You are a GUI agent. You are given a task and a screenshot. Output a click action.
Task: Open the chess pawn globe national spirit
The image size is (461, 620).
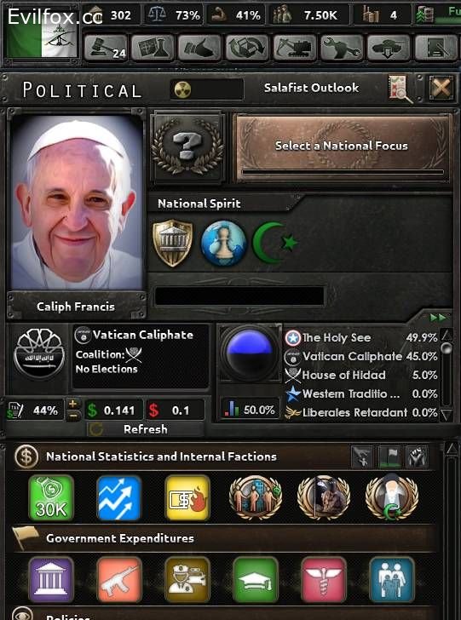point(223,243)
